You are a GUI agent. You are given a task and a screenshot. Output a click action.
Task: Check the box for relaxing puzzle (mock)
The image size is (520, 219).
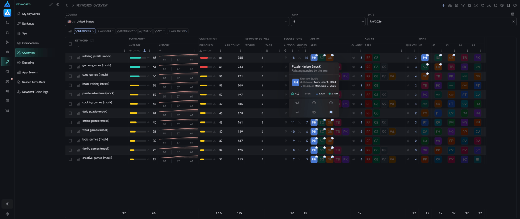(x=70, y=58)
